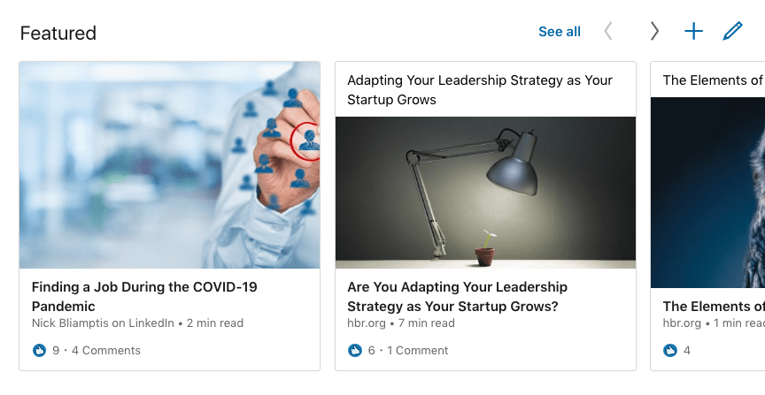765x395 pixels.
Task: Open 'Finding a Job During the COVID-19 Pandemic'
Action: tap(144, 297)
